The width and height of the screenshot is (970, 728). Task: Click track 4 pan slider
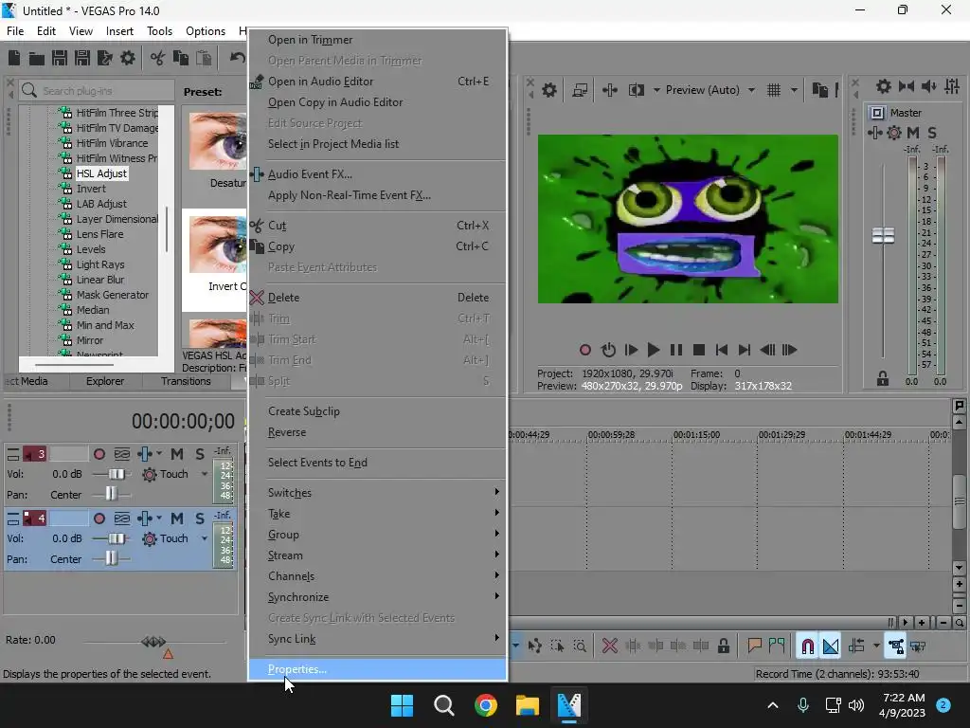(112, 559)
